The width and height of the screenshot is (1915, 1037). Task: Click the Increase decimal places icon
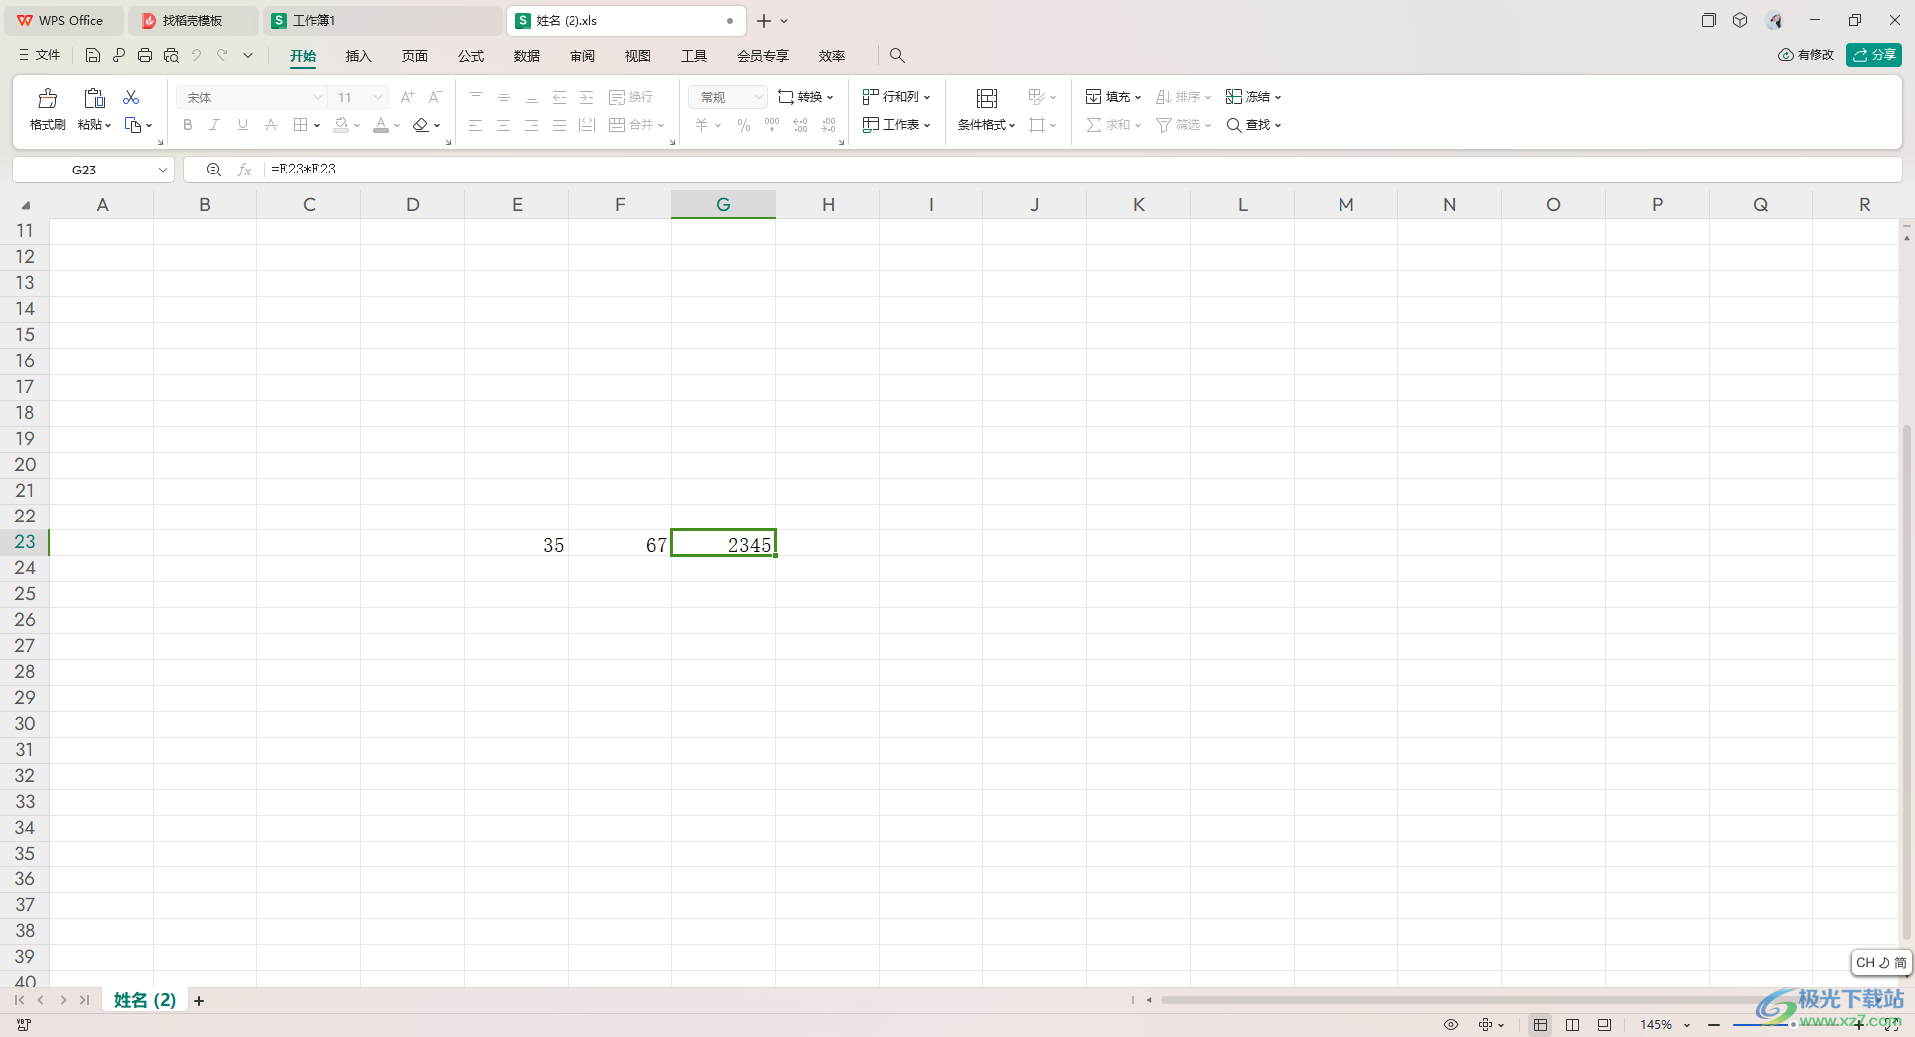(x=800, y=125)
